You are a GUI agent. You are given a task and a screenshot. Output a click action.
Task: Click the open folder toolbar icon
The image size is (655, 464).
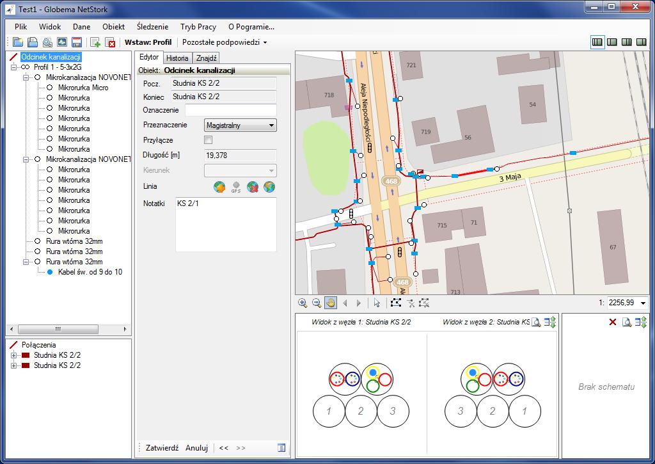point(17,42)
